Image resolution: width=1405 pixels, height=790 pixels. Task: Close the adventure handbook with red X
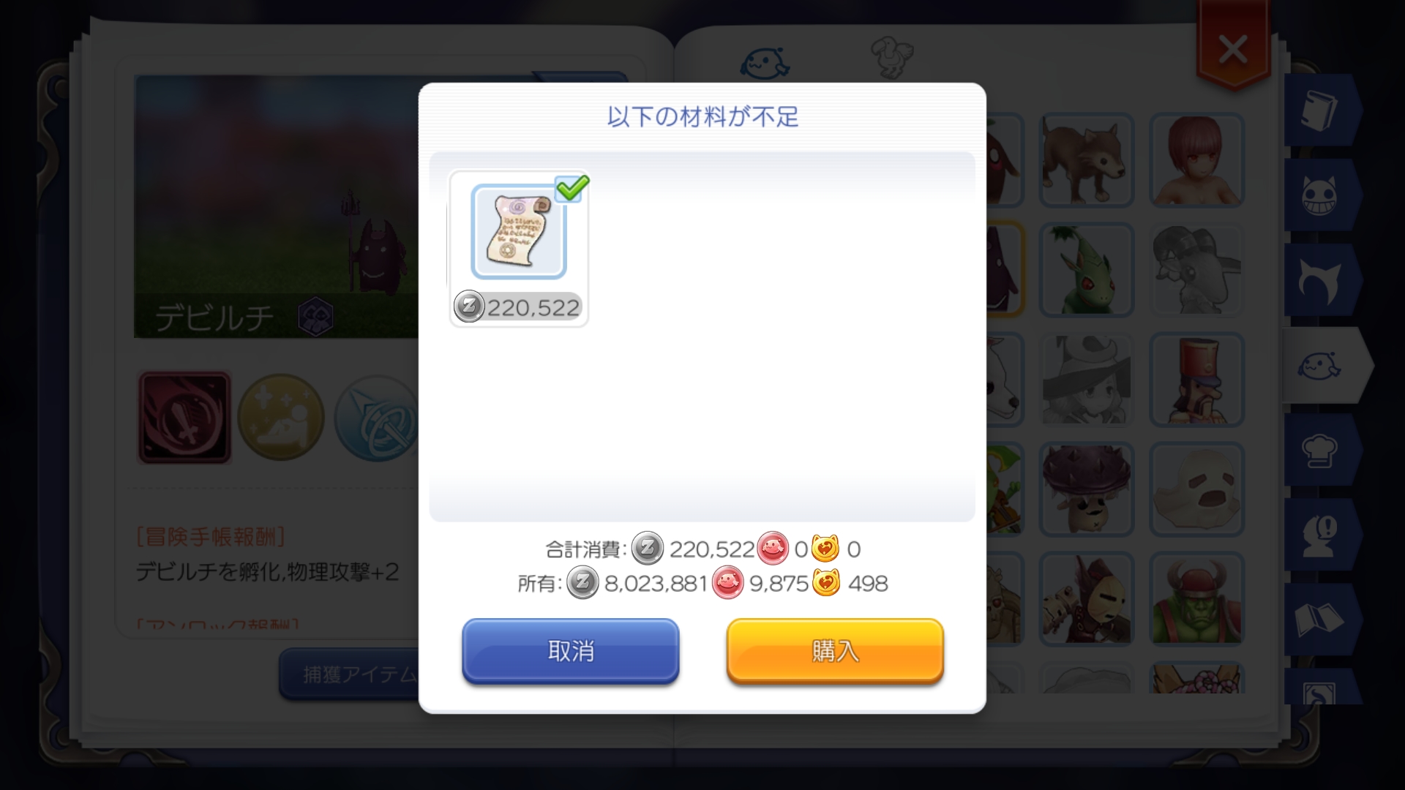click(1233, 50)
